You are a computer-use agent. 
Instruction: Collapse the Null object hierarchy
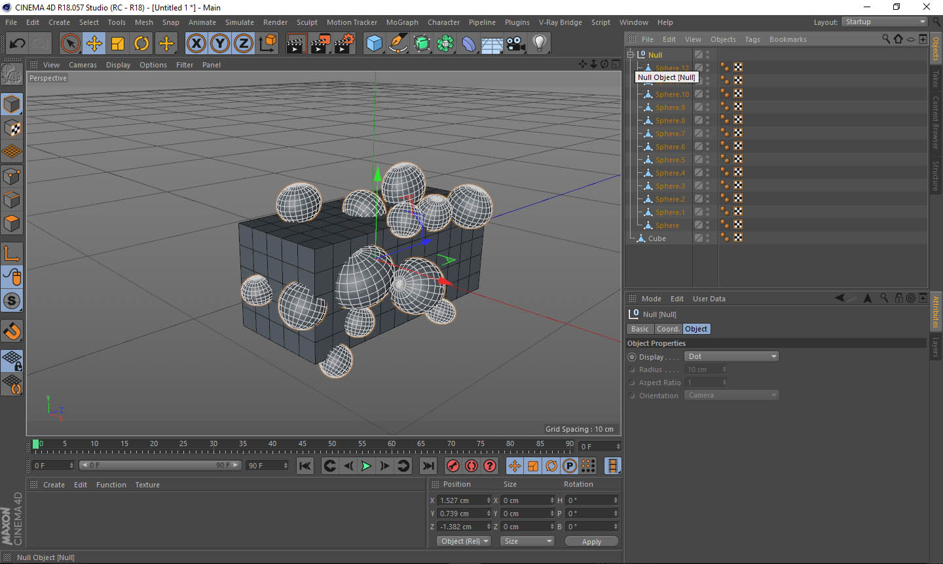point(631,55)
